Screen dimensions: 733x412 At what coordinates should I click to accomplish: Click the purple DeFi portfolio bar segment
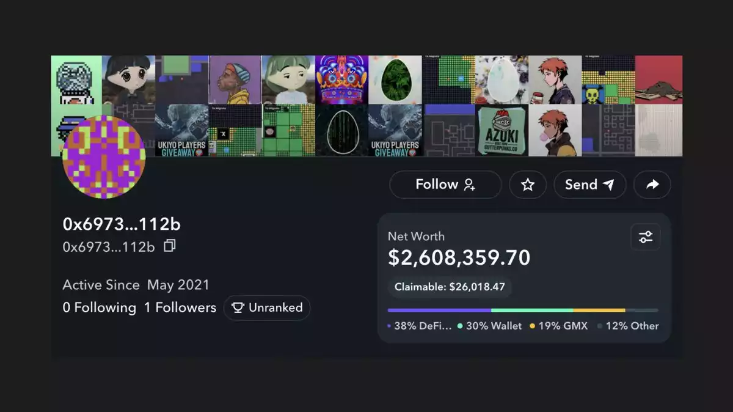[x=439, y=311]
